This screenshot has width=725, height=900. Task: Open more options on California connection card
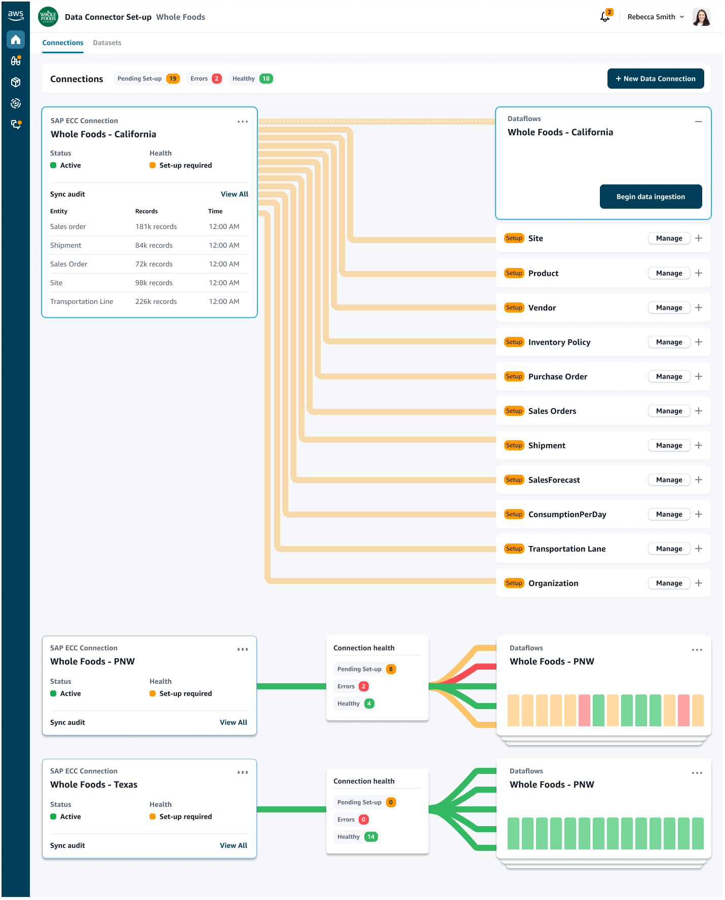click(x=243, y=122)
